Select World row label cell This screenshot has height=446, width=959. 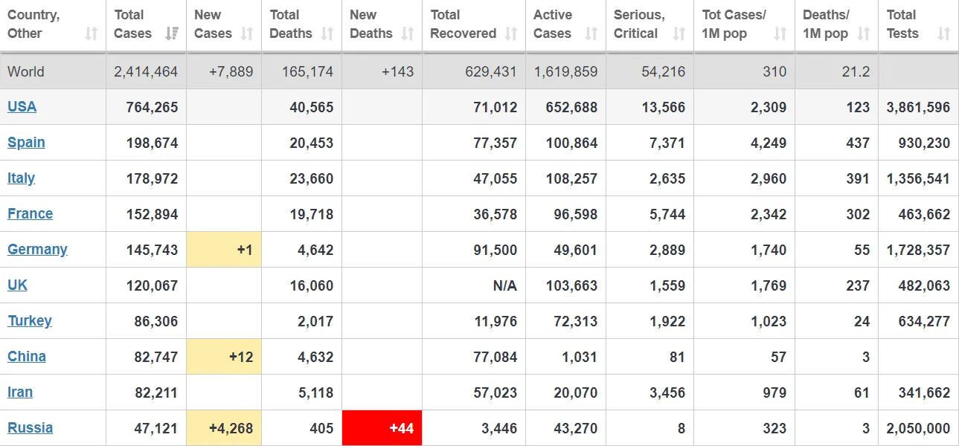[x=53, y=71]
